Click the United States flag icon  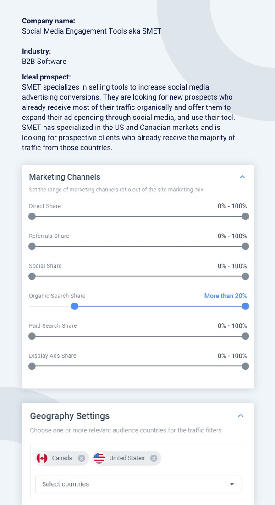point(99,458)
